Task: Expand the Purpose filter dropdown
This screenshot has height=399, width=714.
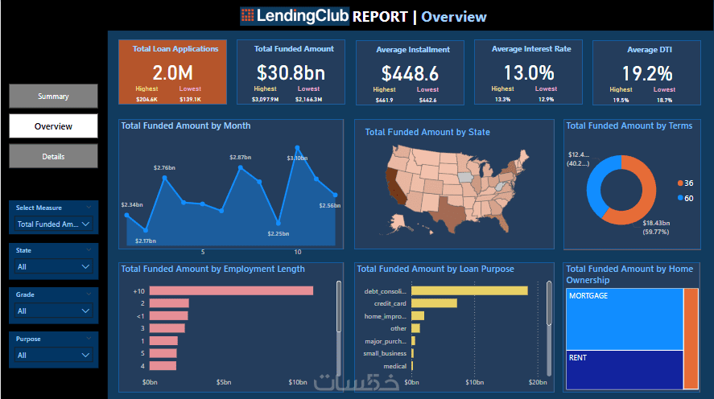Action: click(53, 355)
